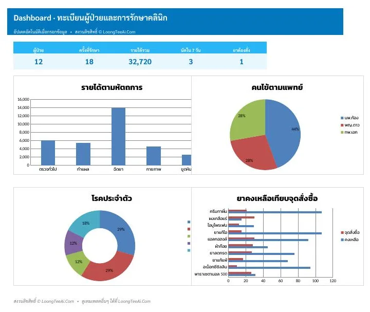This screenshot has height=312, width=370.
Task: Click the legend label 'จุดสั่งซื้อ'
Action: click(x=352, y=232)
